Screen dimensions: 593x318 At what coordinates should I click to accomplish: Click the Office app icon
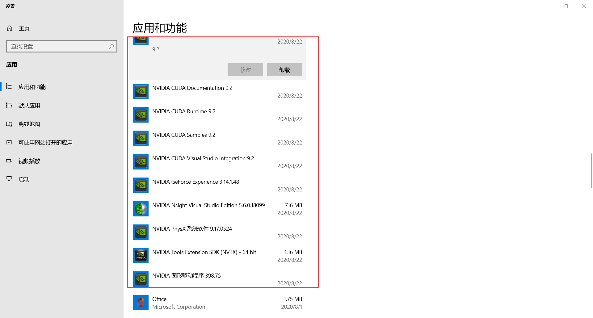141,303
